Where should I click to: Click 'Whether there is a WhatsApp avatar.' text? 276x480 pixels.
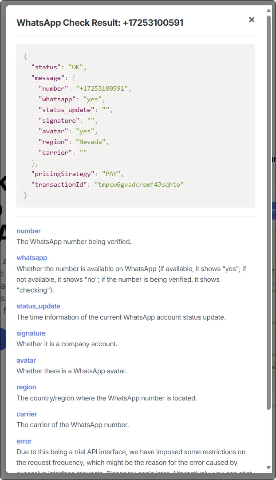tap(71, 371)
